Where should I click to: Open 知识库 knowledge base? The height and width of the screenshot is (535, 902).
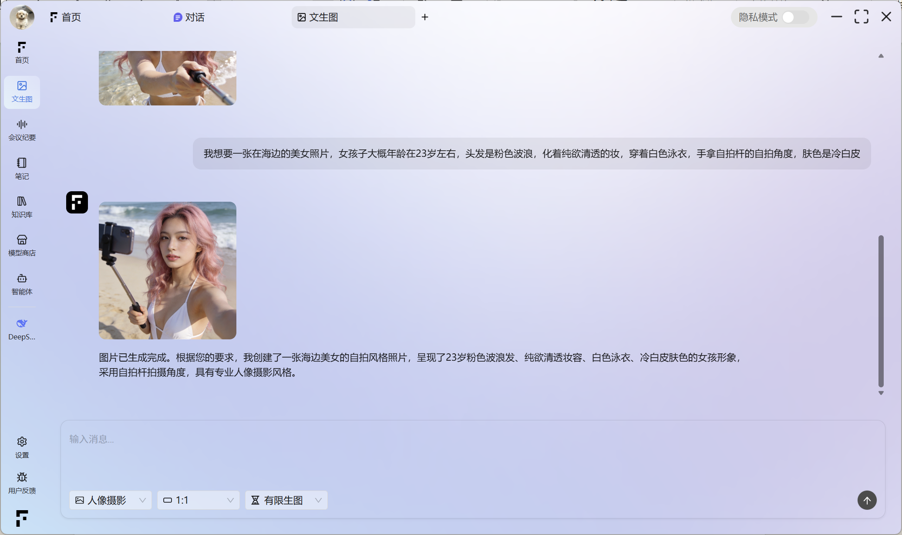click(22, 207)
